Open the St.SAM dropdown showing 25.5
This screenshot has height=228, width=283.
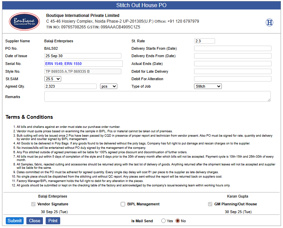[53, 79]
